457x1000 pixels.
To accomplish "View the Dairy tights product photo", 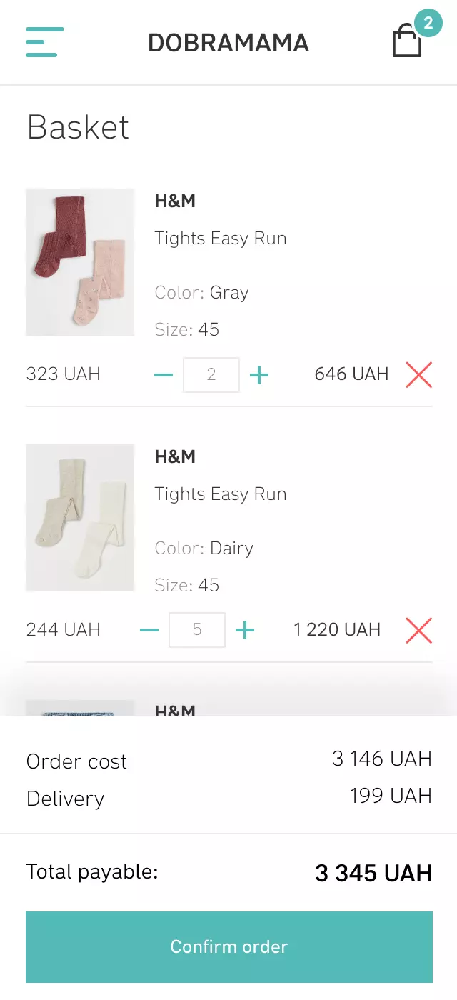I will (x=80, y=517).
